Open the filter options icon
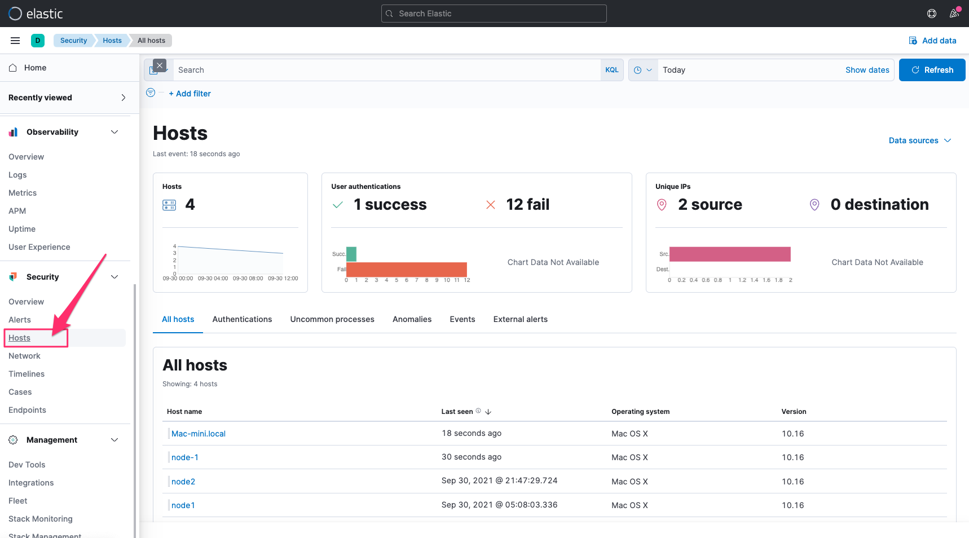The height and width of the screenshot is (538, 969). click(151, 93)
